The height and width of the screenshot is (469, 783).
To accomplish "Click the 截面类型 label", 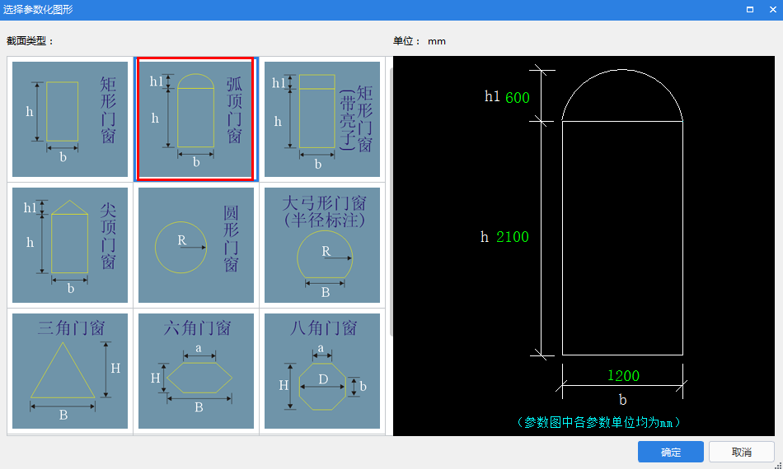I will pyautogui.click(x=30, y=41).
